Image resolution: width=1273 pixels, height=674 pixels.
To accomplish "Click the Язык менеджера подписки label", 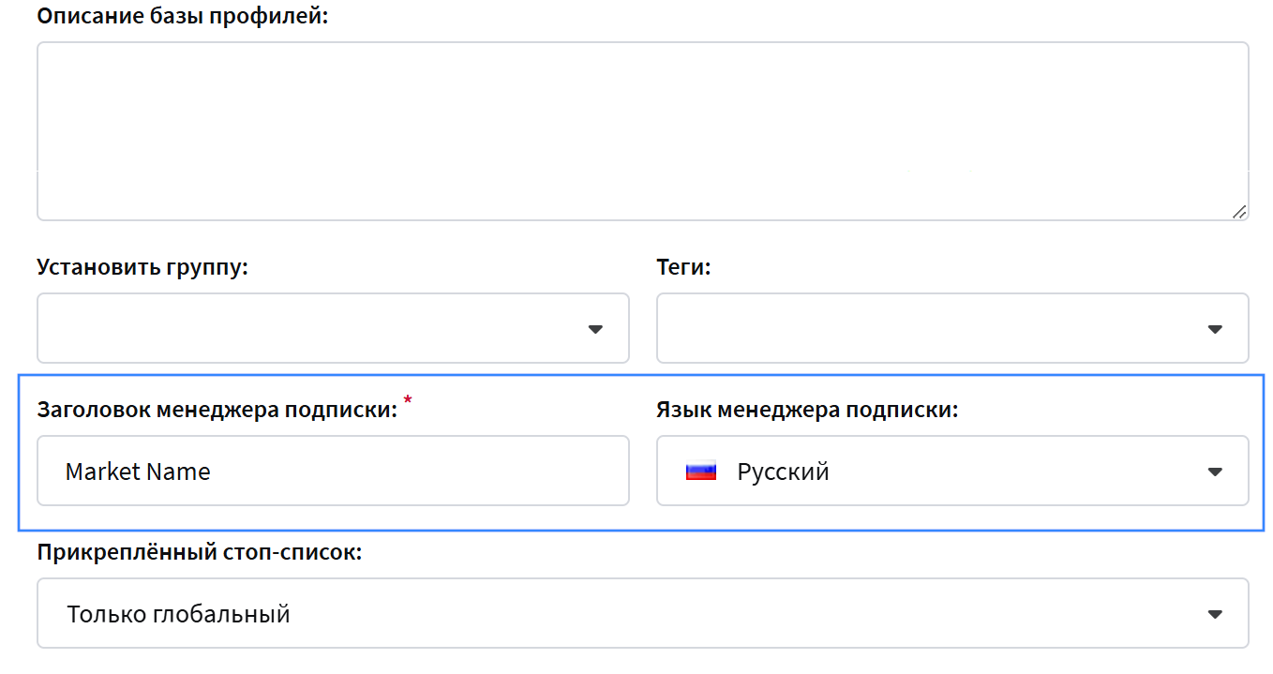I will pos(807,410).
